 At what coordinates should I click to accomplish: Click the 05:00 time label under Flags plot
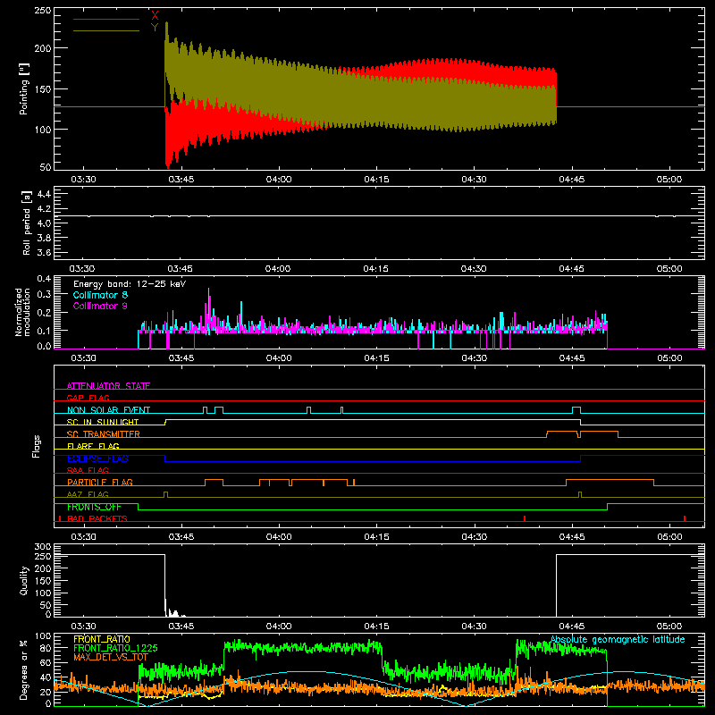point(669,537)
